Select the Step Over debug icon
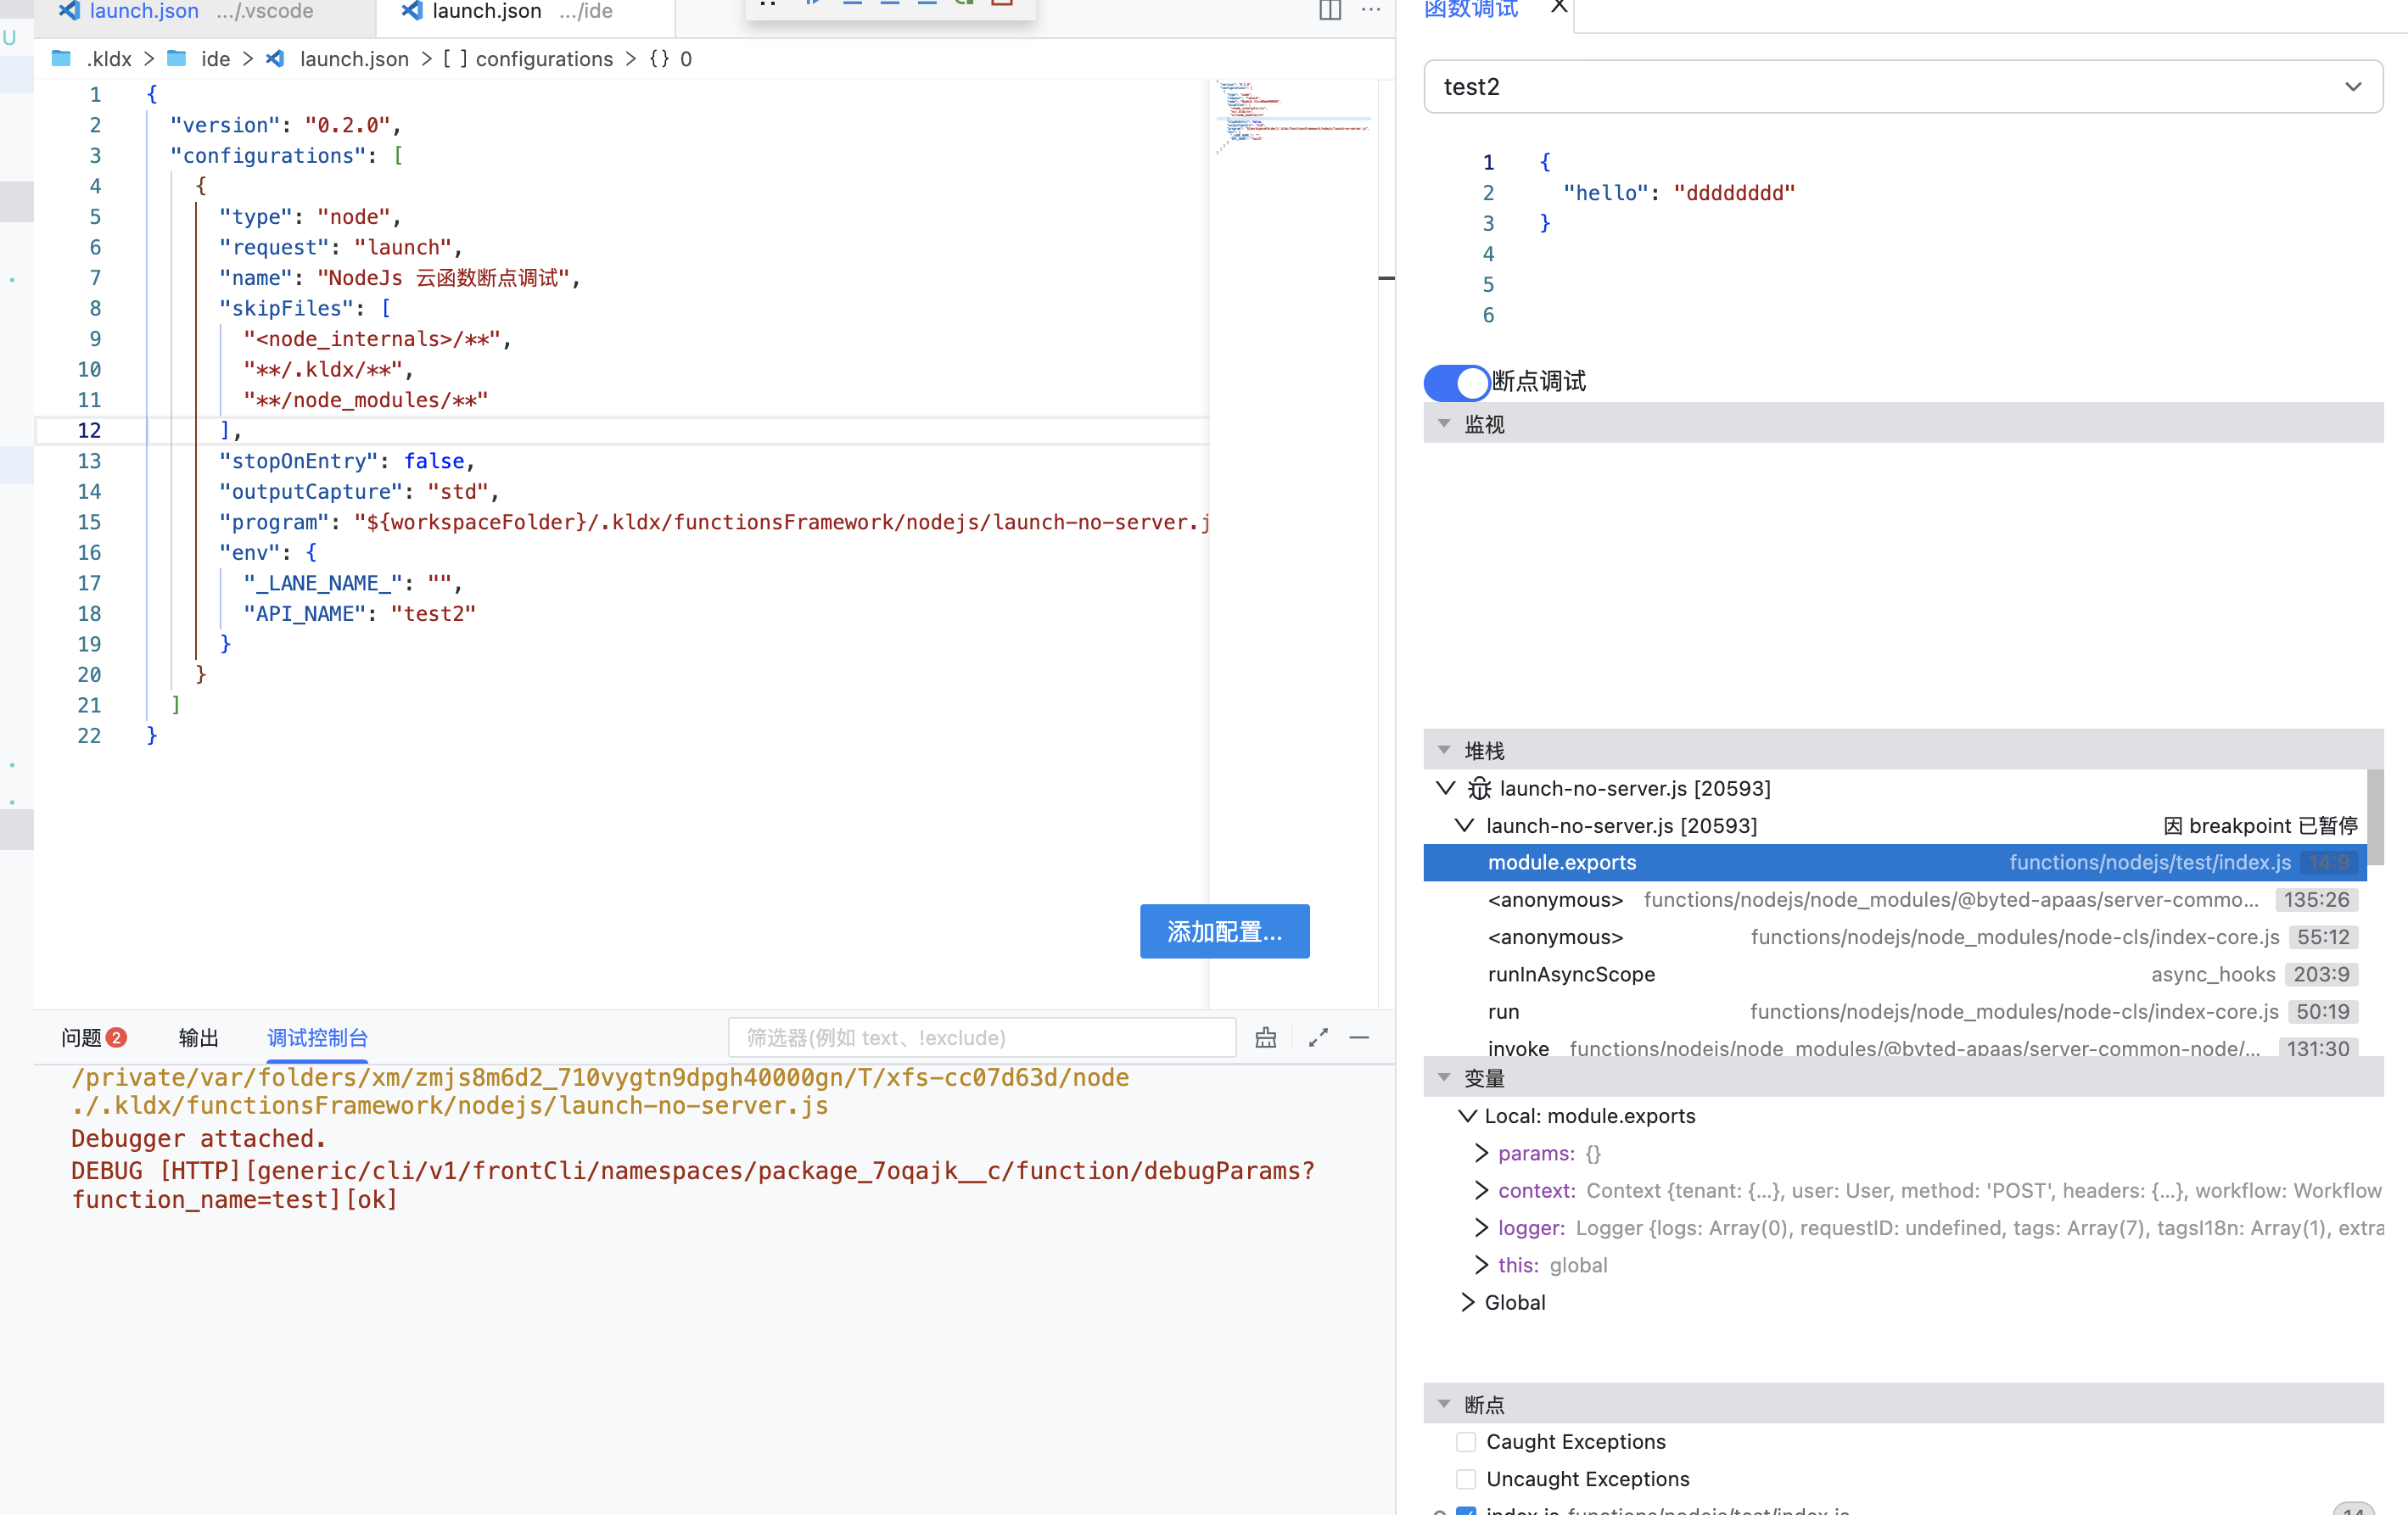2408x1515 pixels. click(853, 5)
